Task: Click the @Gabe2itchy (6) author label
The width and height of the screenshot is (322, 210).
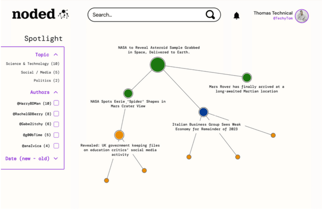Action: pos(35,124)
